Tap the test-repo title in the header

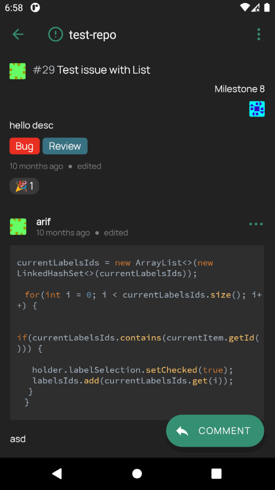[x=93, y=35]
